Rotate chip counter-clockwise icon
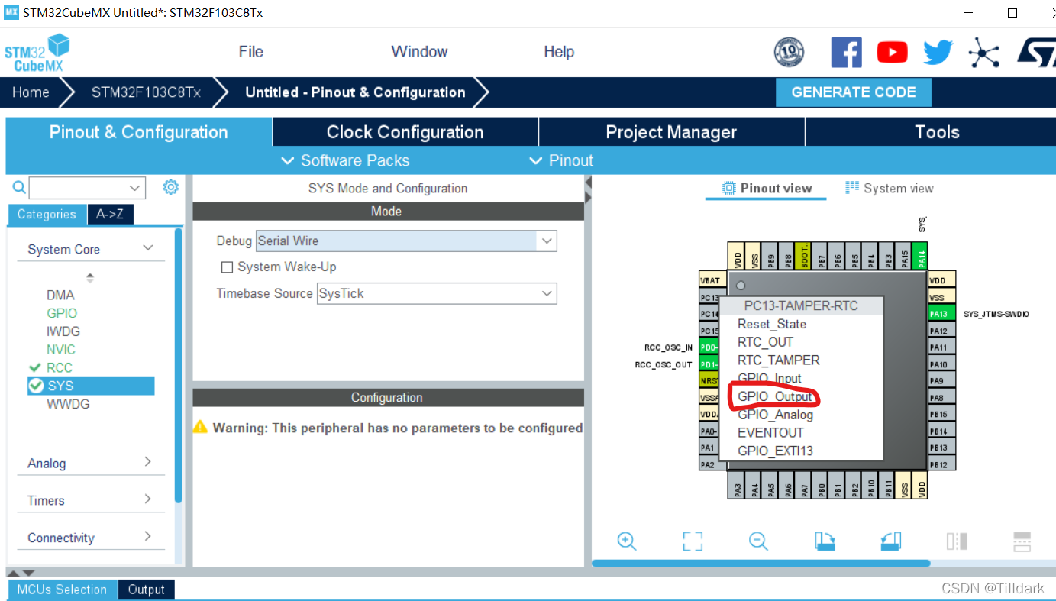This screenshot has width=1056, height=601. pyautogui.click(x=890, y=541)
